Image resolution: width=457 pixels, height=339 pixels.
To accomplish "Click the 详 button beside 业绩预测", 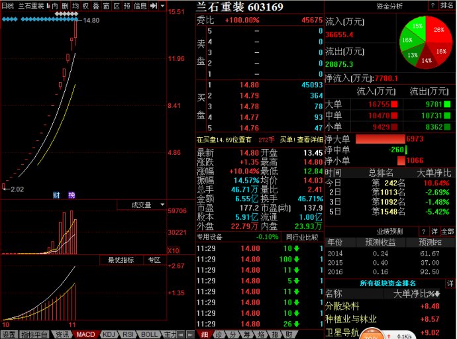I will click(x=434, y=232).
